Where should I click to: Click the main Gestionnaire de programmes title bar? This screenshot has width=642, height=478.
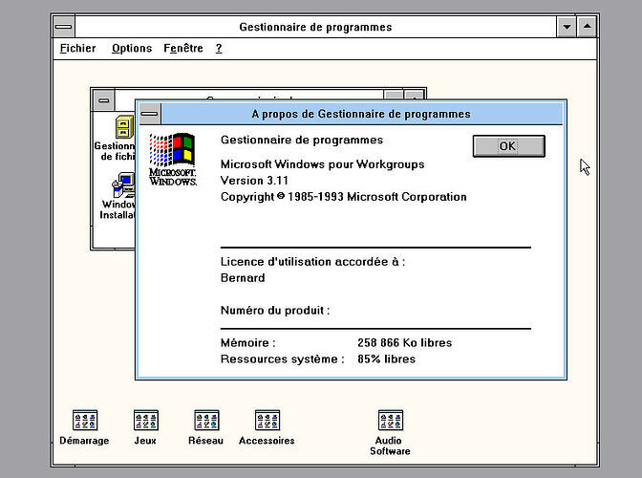click(315, 27)
